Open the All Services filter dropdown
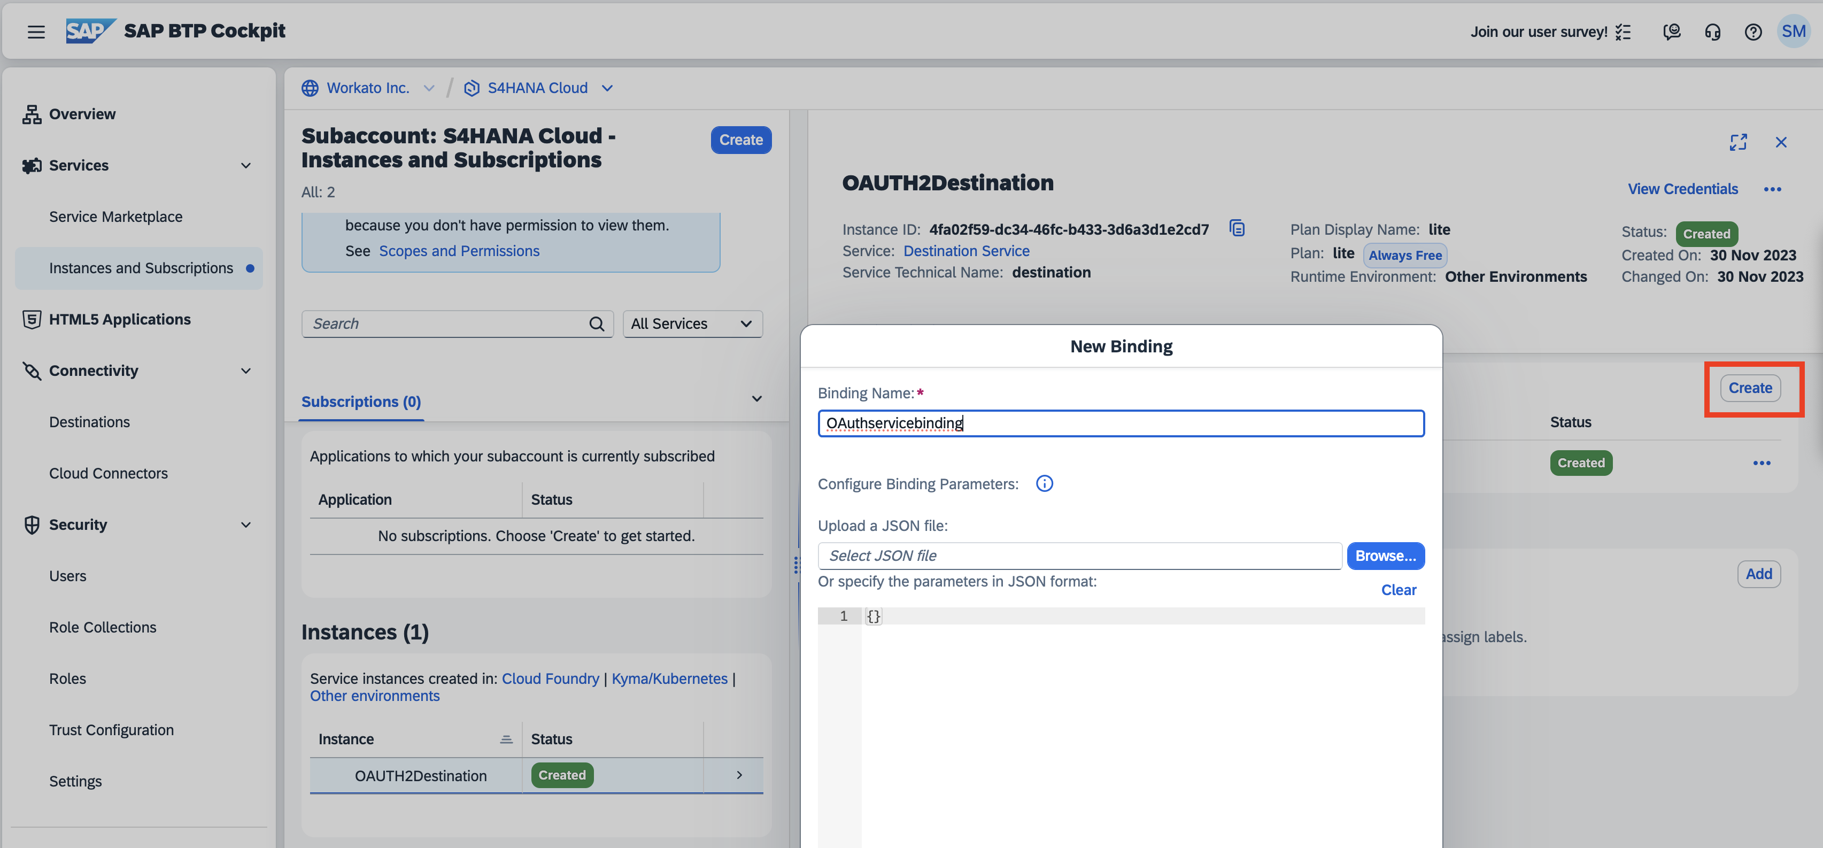Viewport: 1823px width, 848px height. pos(692,323)
